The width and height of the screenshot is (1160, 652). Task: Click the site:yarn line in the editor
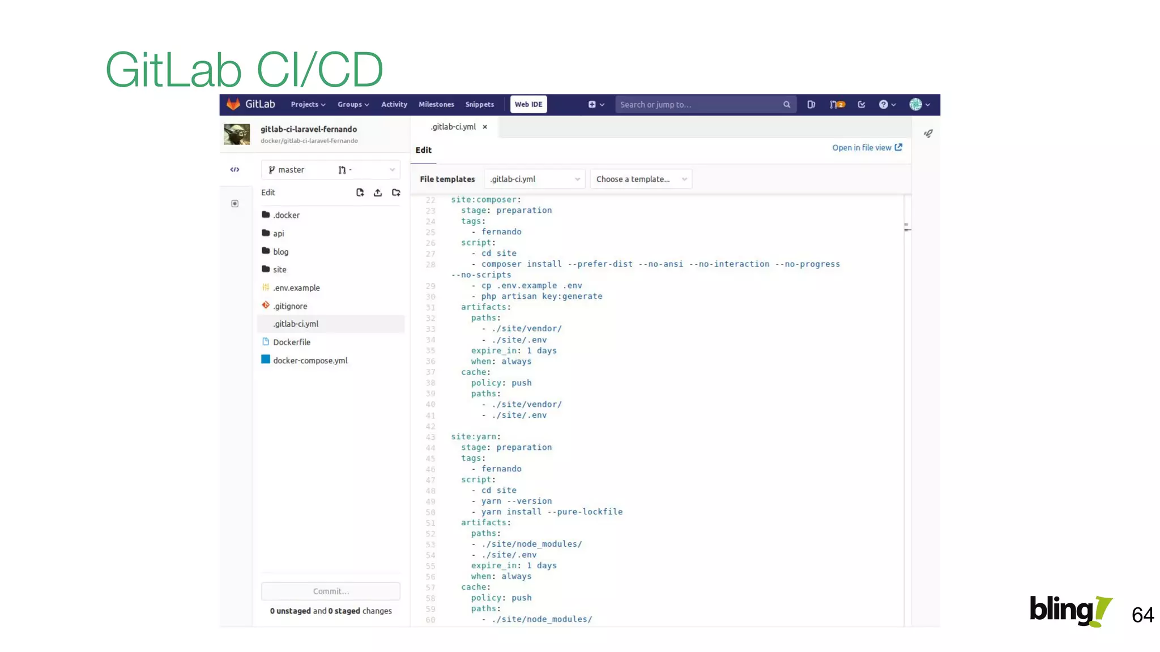(476, 437)
